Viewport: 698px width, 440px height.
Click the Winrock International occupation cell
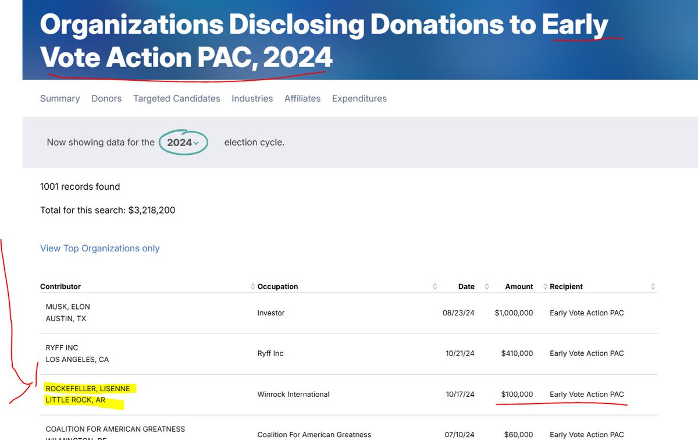[293, 394]
